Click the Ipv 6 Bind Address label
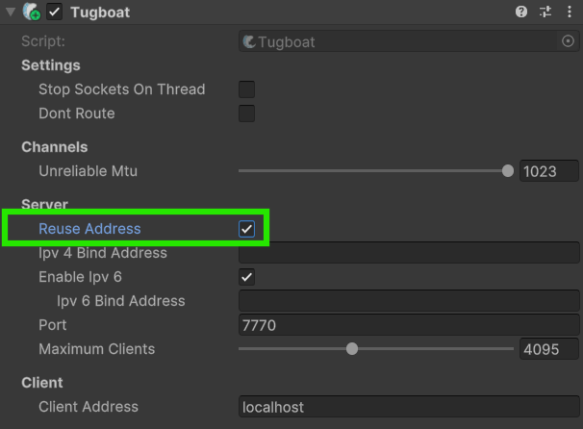The width and height of the screenshot is (583, 429). tap(121, 301)
